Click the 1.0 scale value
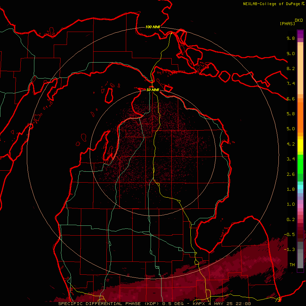The image size is (306, 306). pyautogui.click(x=291, y=204)
